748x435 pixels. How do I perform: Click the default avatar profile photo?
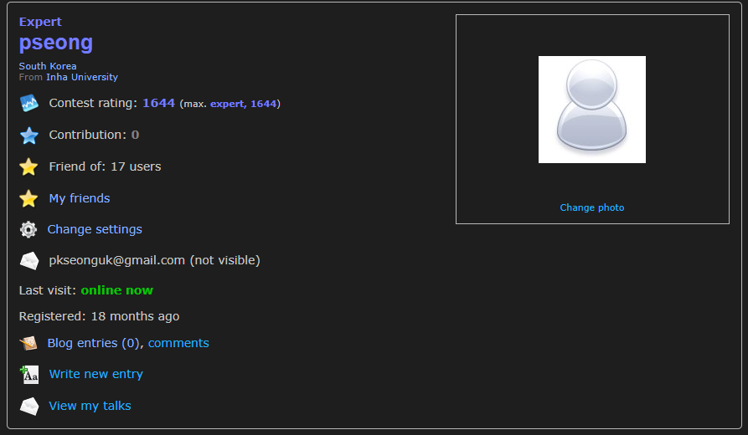[592, 110]
